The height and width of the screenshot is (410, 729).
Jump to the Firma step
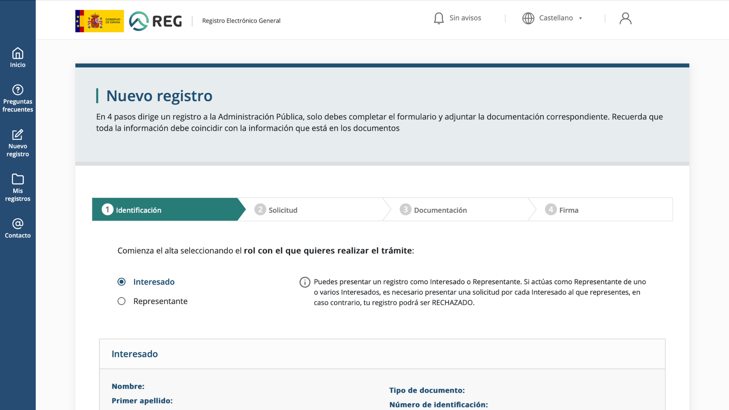click(x=568, y=210)
